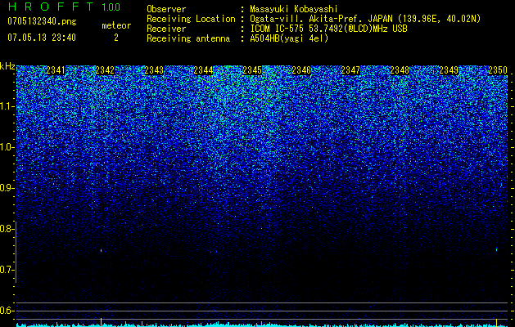Click the kHz axis unit label
Image resolution: width=515 pixels, height=327 pixels.
coord(7,66)
